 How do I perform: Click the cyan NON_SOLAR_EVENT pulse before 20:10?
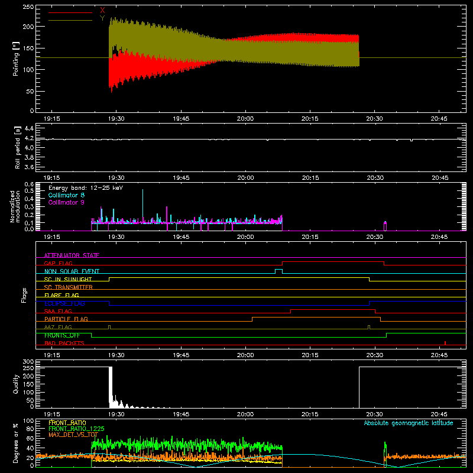(278, 271)
